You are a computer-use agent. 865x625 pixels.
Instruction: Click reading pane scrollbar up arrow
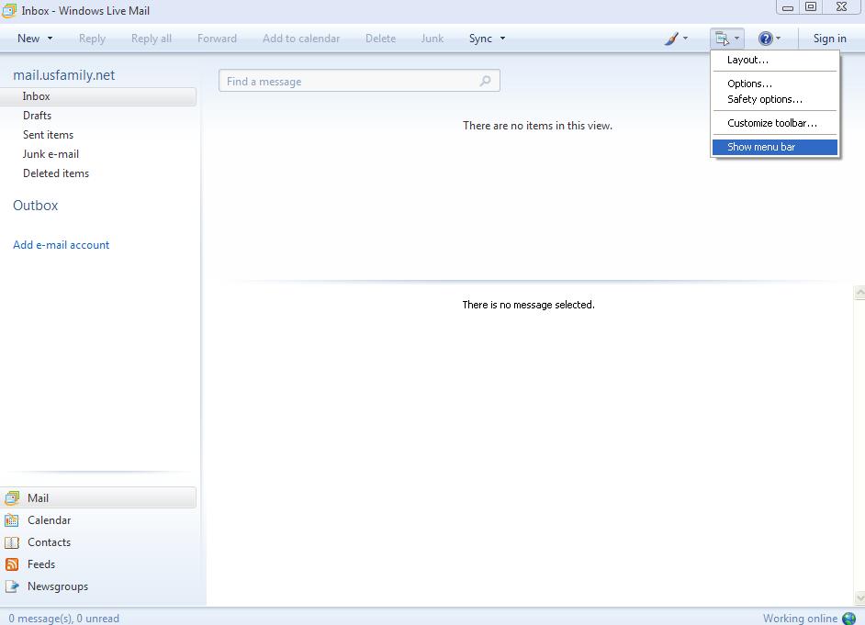(859, 293)
